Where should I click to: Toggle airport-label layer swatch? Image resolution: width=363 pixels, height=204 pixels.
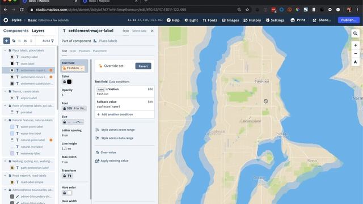click(12, 98)
